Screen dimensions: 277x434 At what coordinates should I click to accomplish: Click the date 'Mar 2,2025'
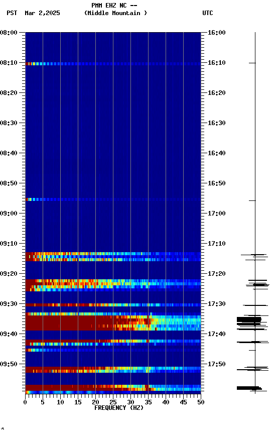point(42,13)
